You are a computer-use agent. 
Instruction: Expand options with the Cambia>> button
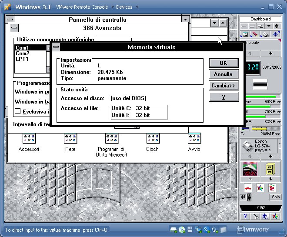[223, 86]
